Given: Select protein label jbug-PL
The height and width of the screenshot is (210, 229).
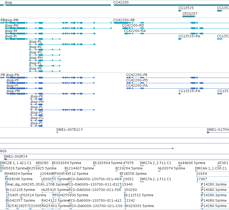Looking at the screenshot, I should coord(37,107).
